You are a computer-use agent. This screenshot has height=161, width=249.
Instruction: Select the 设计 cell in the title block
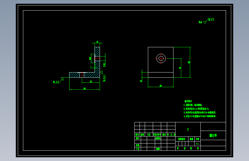pyautogui.click(x=138, y=138)
